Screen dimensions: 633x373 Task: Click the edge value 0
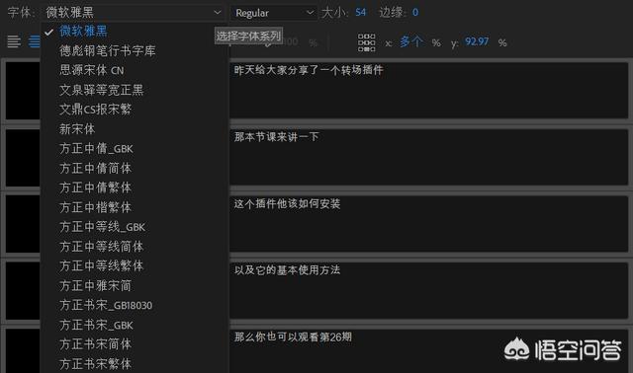(415, 13)
